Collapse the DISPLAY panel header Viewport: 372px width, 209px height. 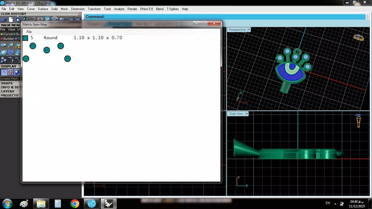[x=10, y=66]
